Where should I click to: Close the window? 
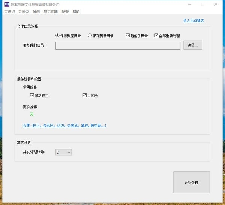216,4
